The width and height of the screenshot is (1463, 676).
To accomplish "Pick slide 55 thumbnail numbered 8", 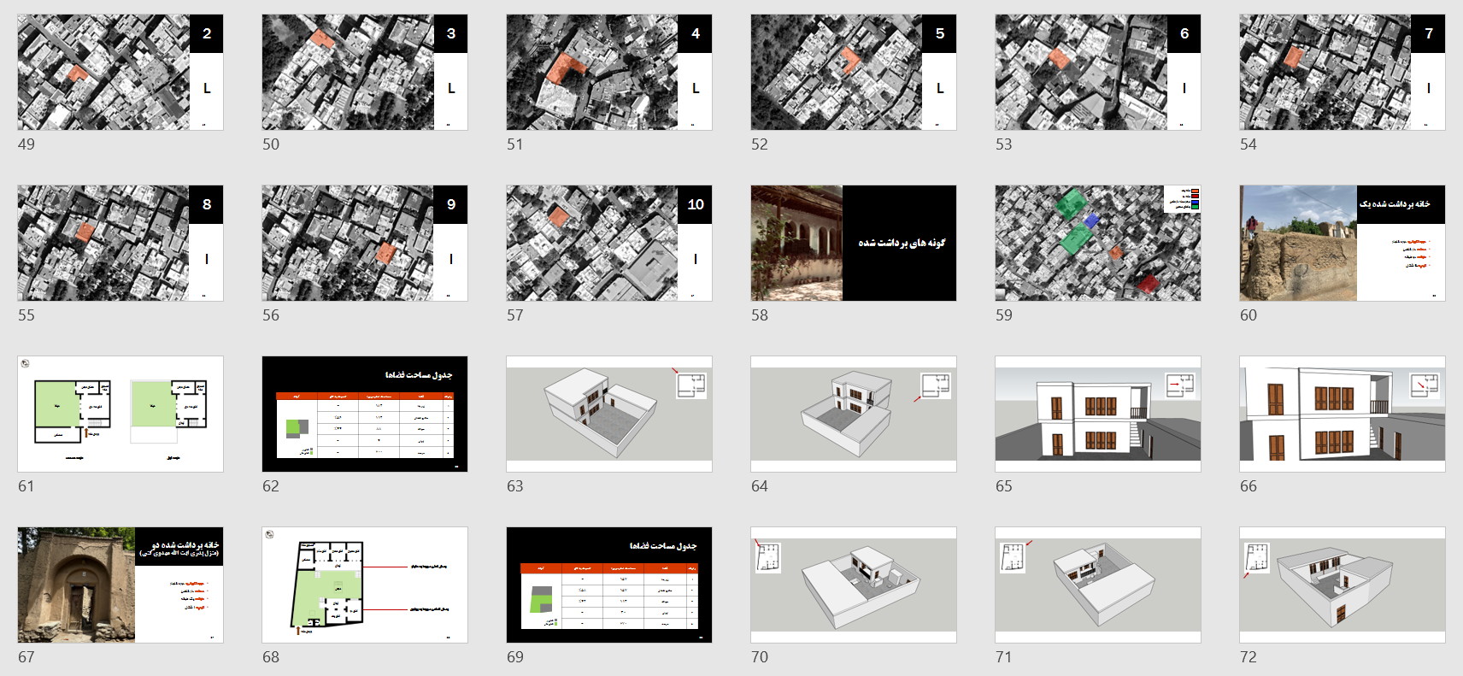I will (120, 243).
